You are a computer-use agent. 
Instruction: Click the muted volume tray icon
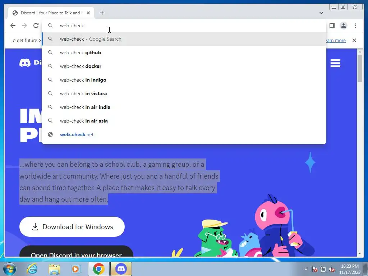[332, 269]
